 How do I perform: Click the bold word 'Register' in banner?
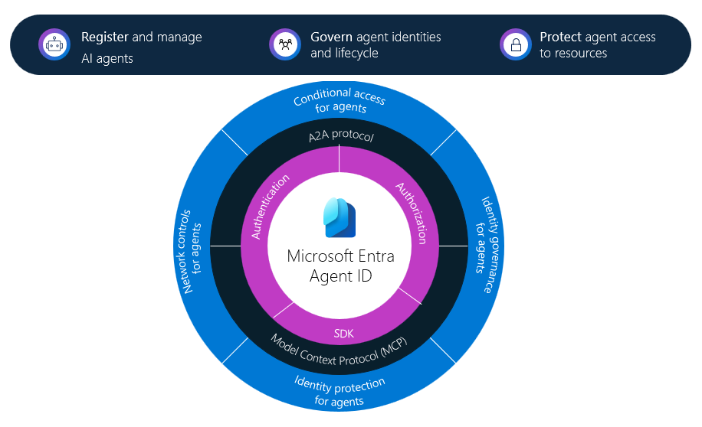pos(106,37)
